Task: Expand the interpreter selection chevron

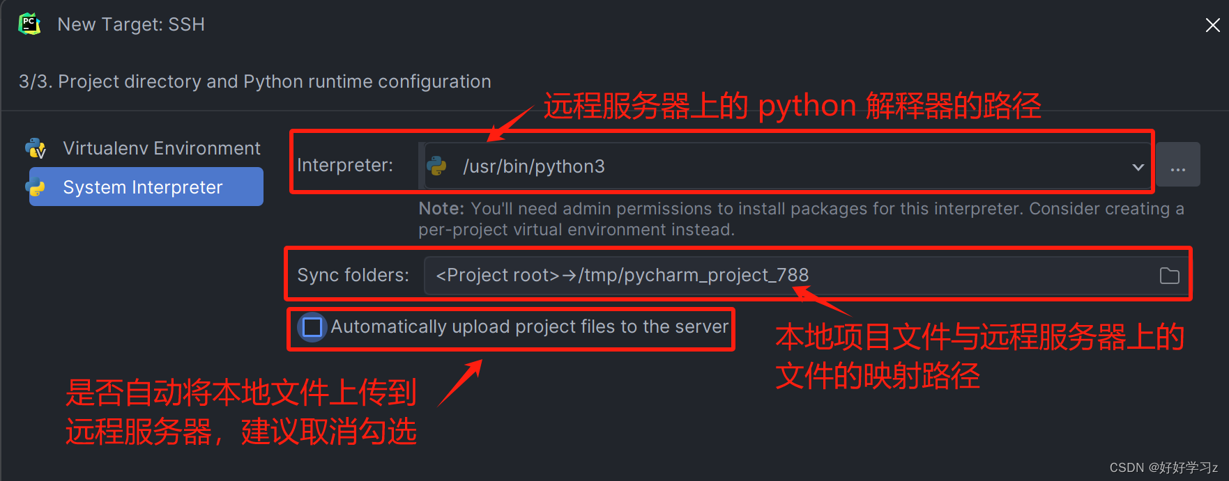Action: (x=1138, y=166)
